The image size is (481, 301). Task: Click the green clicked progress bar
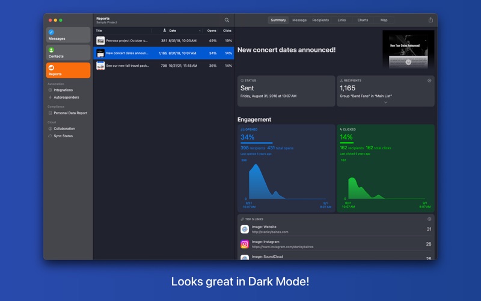(x=347, y=143)
